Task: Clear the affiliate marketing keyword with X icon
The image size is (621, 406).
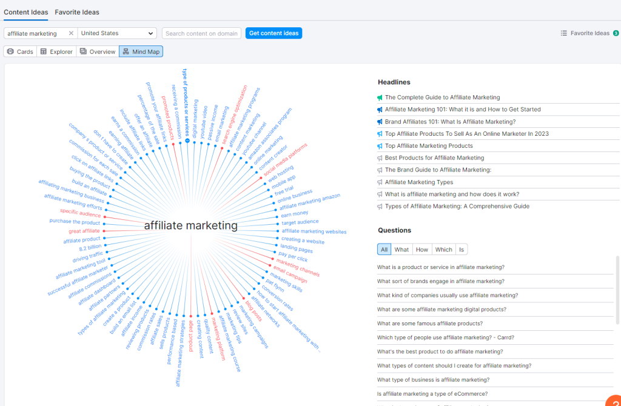Action: click(x=71, y=33)
